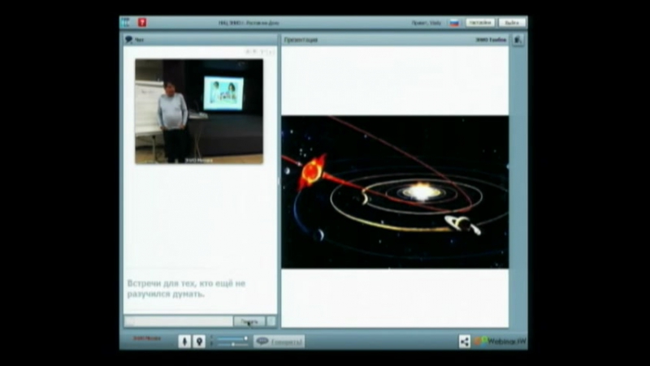The height and width of the screenshot is (366, 650).
Task: Click the icon at presentation panel's right corner
Action: pos(518,39)
